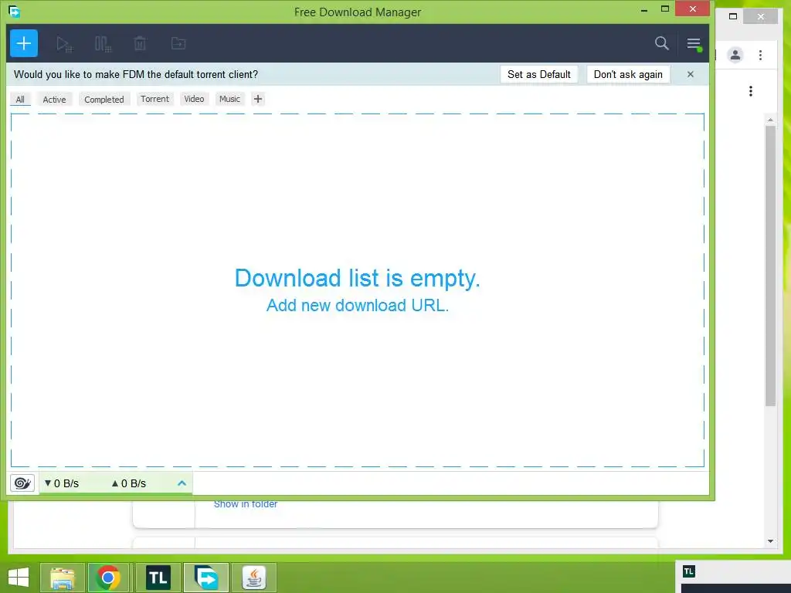This screenshot has width=791, height=593.
Task: Click the trash Delete download icon
Action: pos(141,43)
